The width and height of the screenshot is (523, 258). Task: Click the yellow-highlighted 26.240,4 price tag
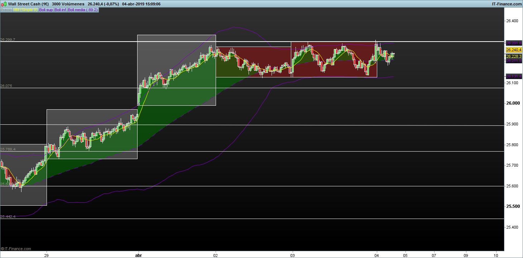tap(513, 50)
